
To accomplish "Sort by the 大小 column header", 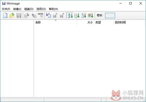I will 86,22.
